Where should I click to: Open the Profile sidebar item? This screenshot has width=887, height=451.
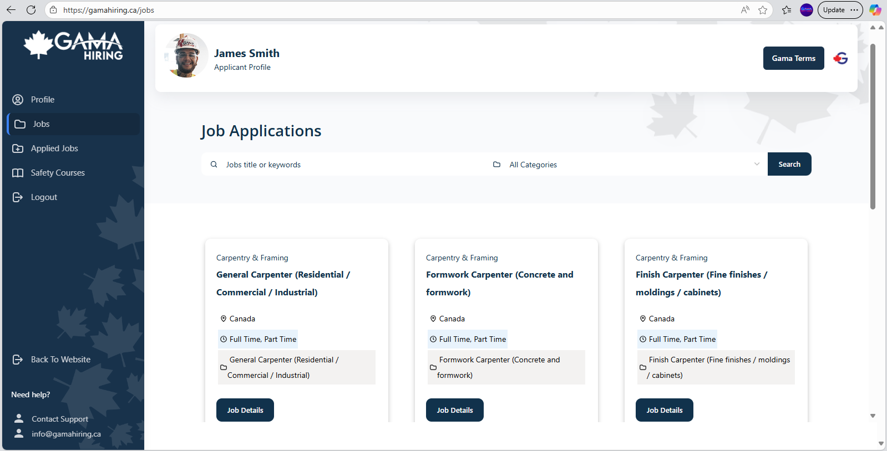[x=42, y=100]
